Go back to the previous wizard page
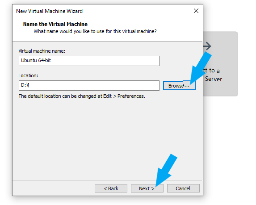Image resolution: width=256 pixels, height=205 pixels. pos(111,188)
